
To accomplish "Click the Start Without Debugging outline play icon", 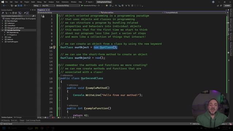I will [x=99, y=5].
